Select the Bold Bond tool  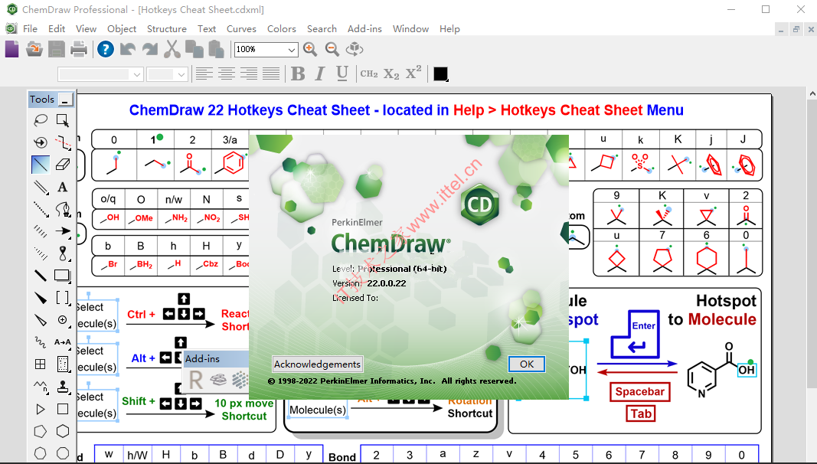[40, 275]
